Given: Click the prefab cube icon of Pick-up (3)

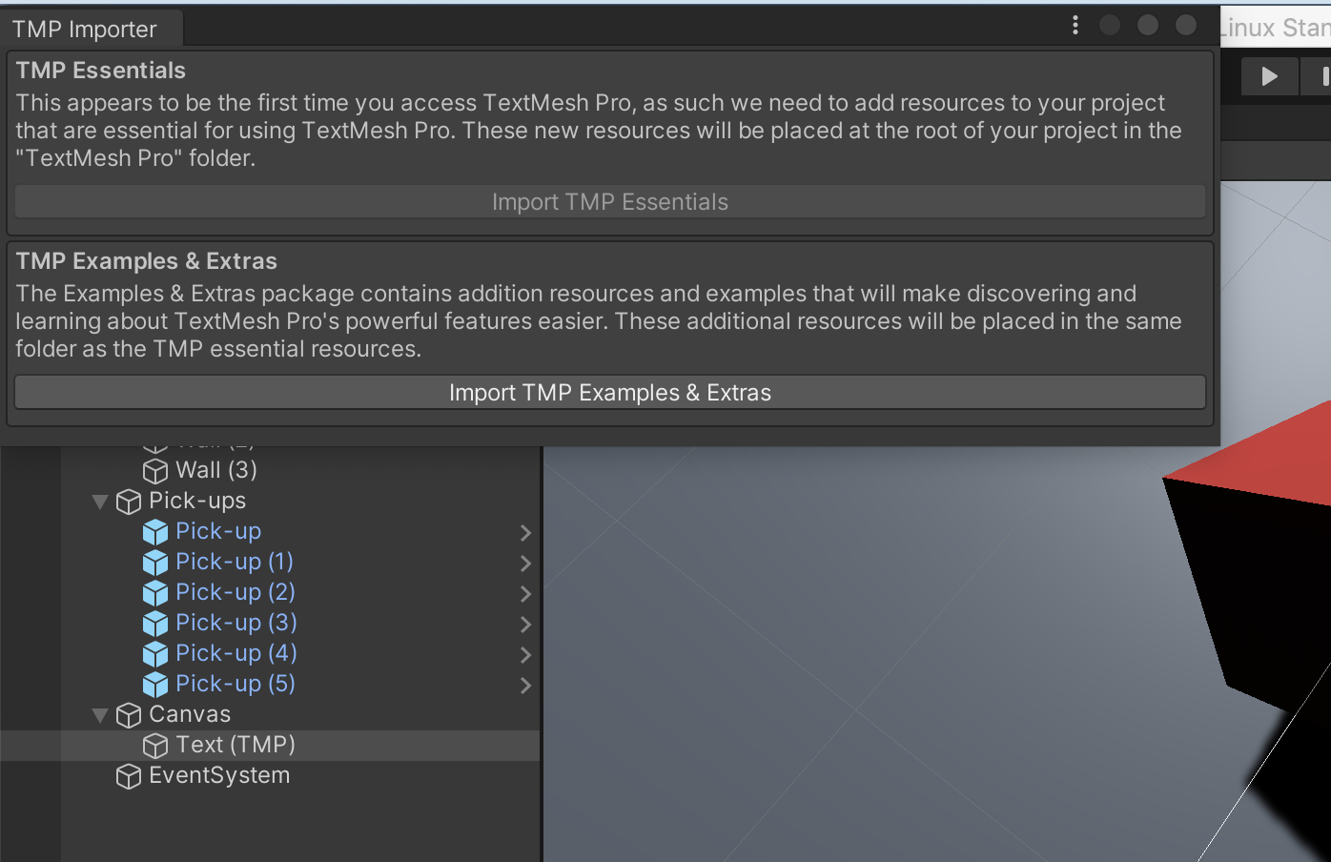Looking at the screenshot, I should (x=155, y=624).
